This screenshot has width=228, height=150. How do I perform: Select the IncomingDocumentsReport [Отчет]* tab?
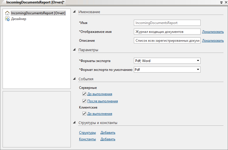(33, 2)
